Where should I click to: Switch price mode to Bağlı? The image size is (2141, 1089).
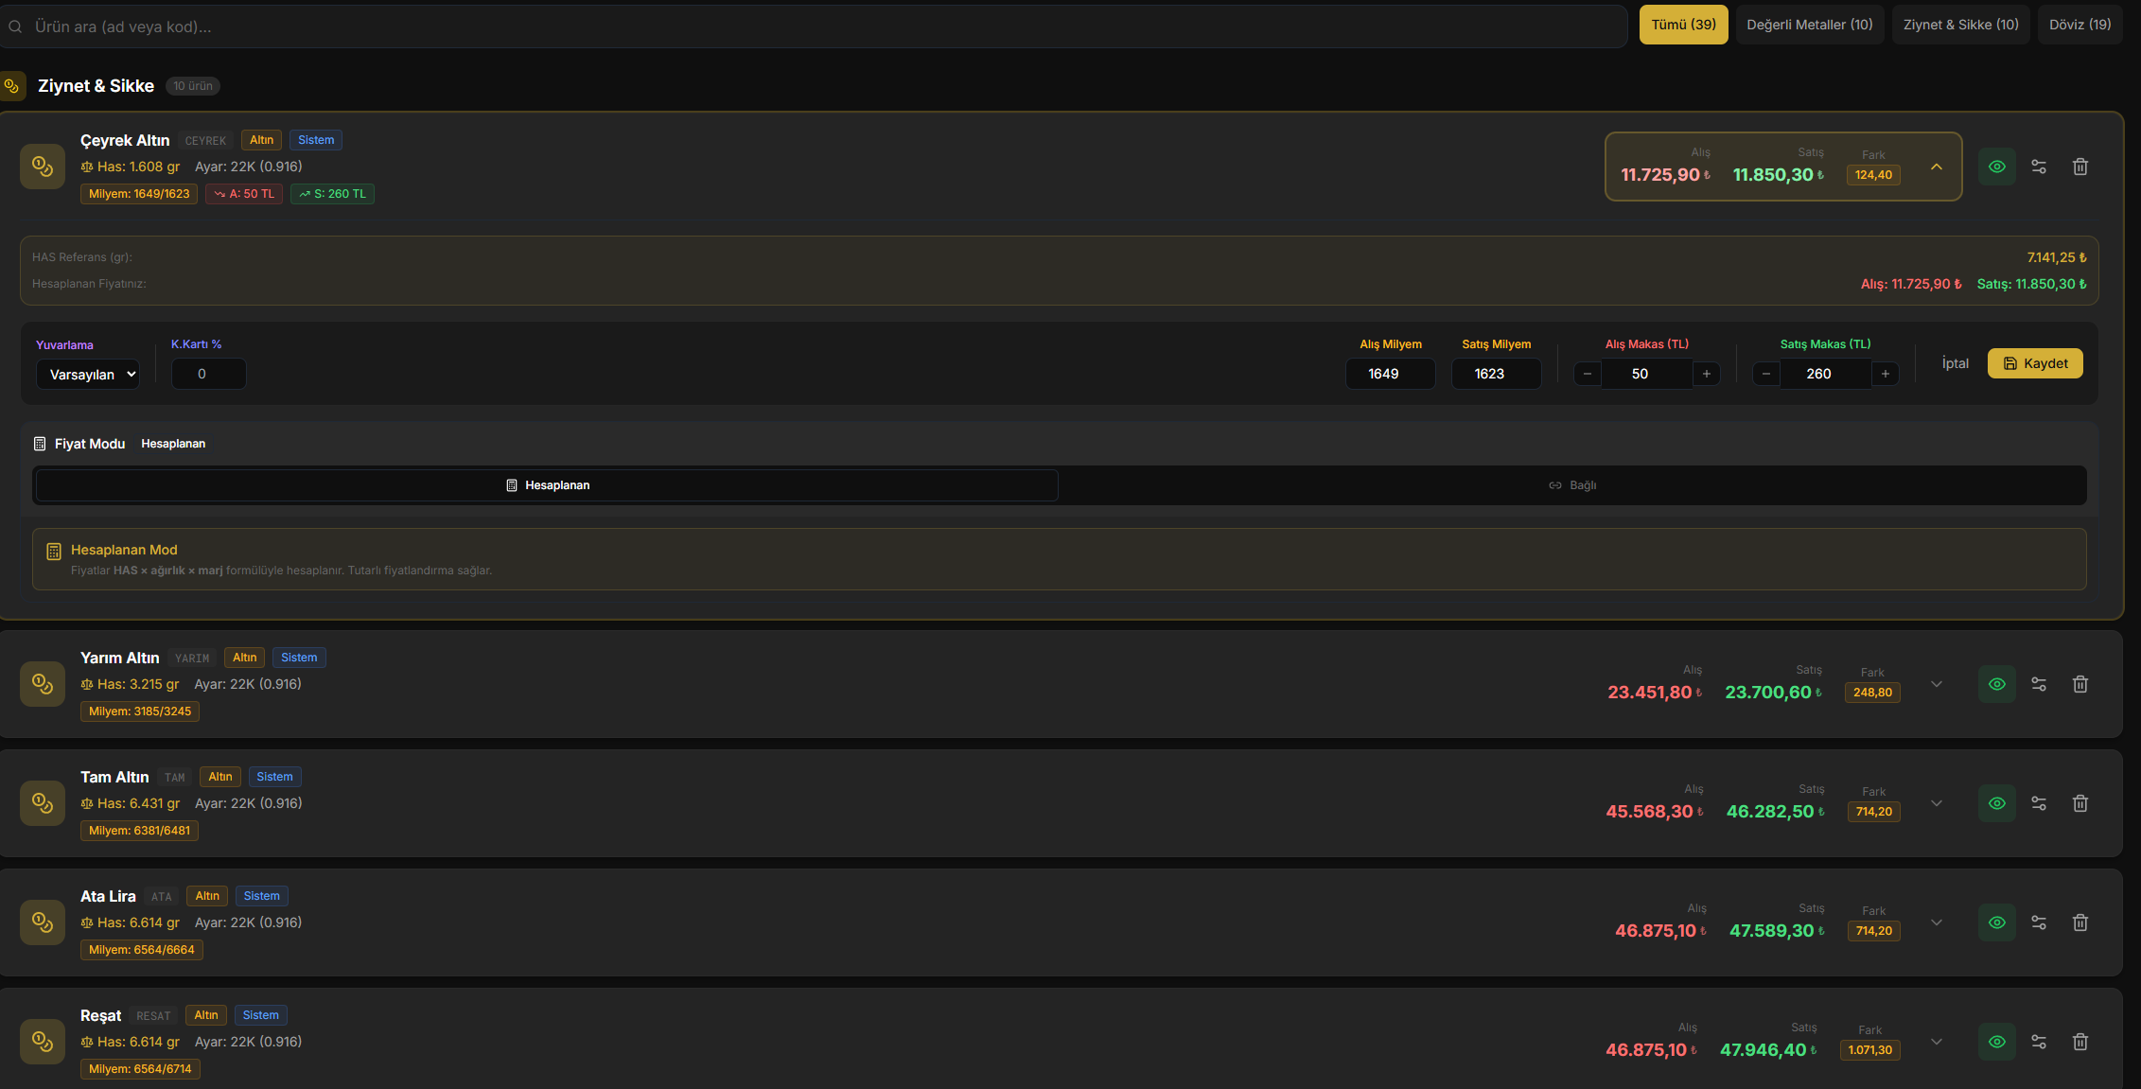(x=1571, y=485)
